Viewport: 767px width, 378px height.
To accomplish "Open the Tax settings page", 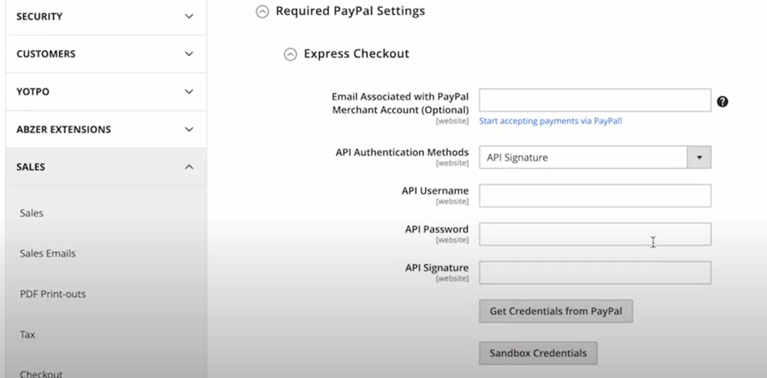I will coord(27,334).
